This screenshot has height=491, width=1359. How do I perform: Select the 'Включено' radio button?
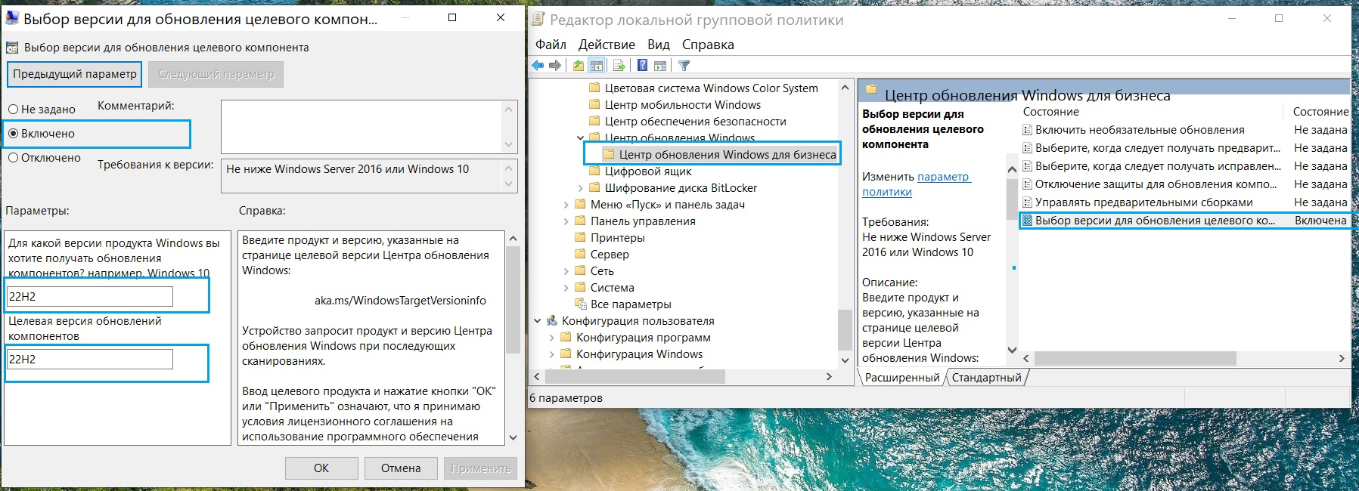(x=13, y=134)
